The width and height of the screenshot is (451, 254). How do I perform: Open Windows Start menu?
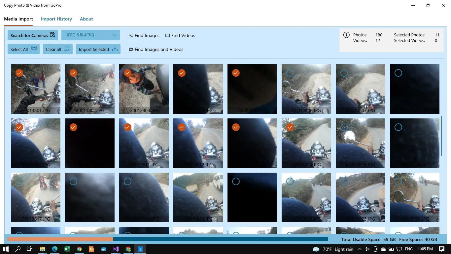tap(6, 249)
